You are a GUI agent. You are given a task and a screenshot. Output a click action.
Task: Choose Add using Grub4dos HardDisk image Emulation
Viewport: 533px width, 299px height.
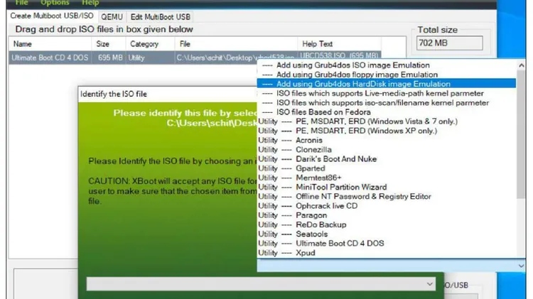tap(386, 84)
